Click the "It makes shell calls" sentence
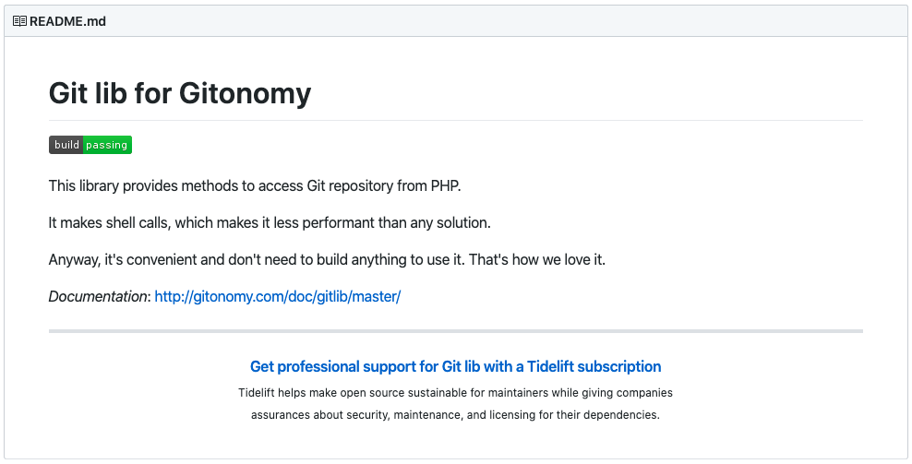 270,222
